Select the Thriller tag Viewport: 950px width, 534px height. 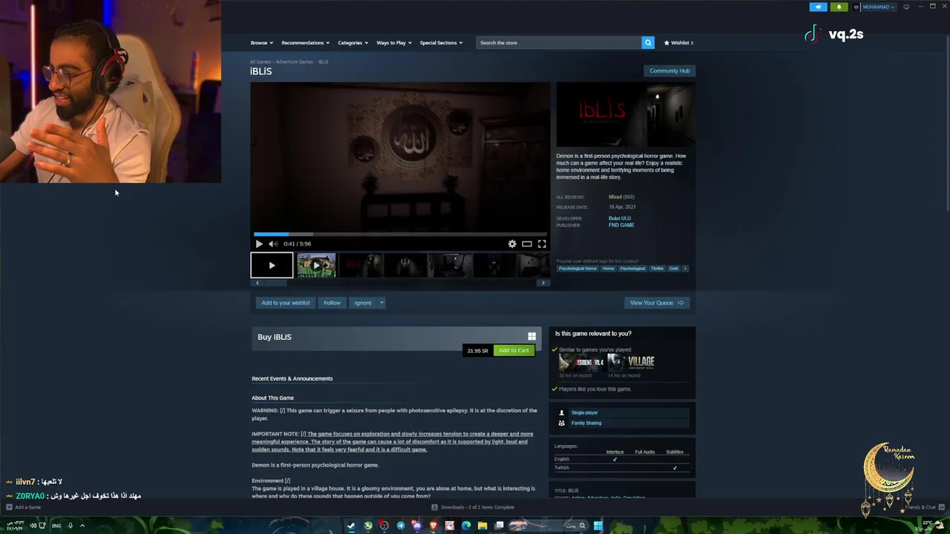coord(658,268)
